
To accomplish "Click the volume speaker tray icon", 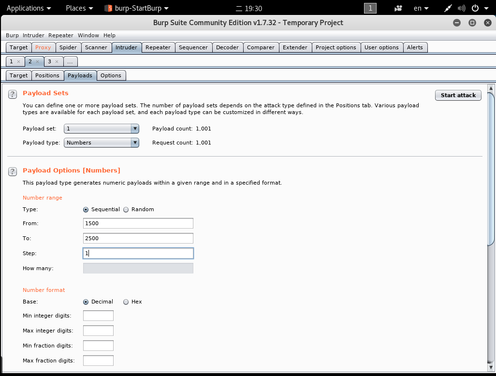I will [x=462, y=8].
